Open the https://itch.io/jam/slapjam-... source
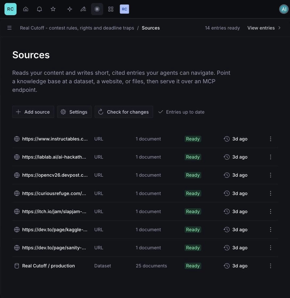This screenshot has width=290, height=298. (x=54, y=211)
